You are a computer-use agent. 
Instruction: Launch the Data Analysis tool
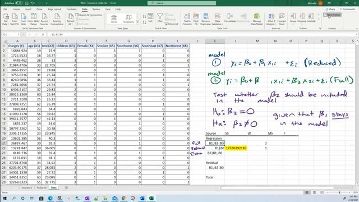(x=333, y=15)
